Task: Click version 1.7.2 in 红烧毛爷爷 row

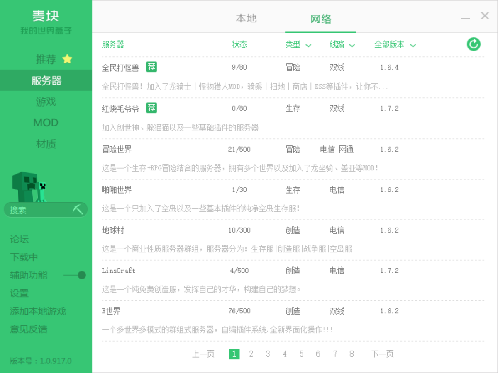Action: click(x=389, y=108)
